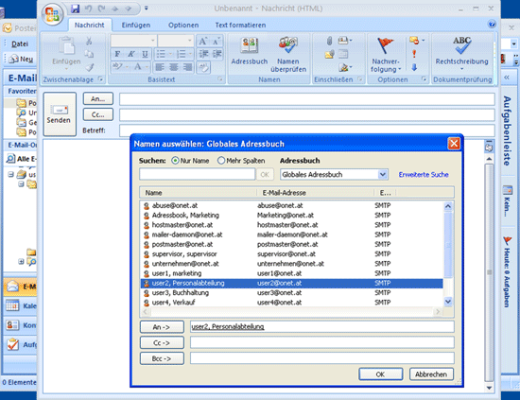Switch to the Einfügen tab
The height and width of the screenshot is (400, 520).
point(135,25)
